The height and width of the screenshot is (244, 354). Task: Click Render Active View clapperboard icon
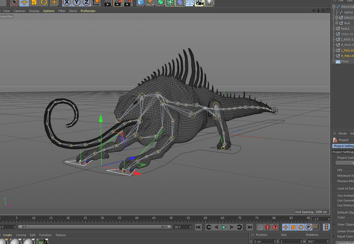pos(108,3)
